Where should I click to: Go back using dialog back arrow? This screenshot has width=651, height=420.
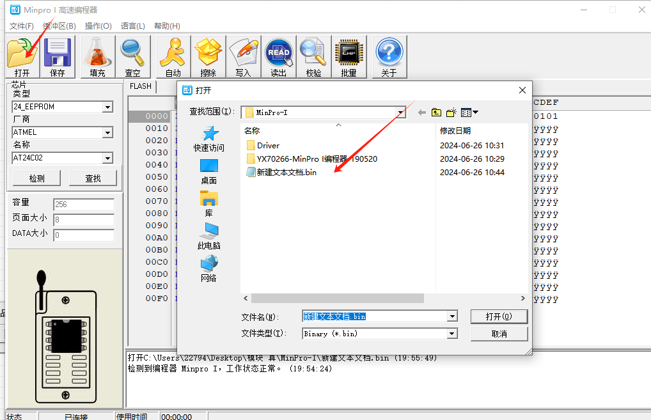coord(422,113)
